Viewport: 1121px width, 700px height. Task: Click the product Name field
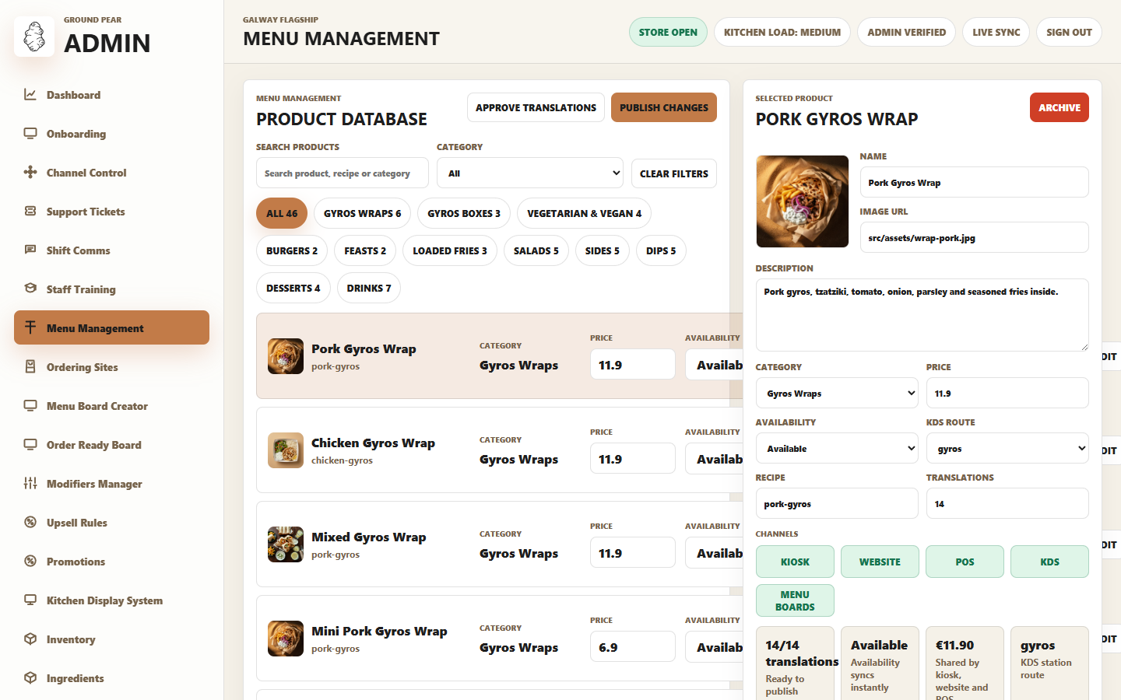click(x=974, y=183)
